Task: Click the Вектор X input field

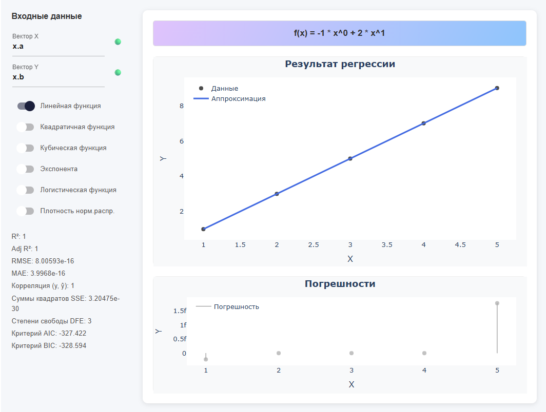Action: point(58,46)
